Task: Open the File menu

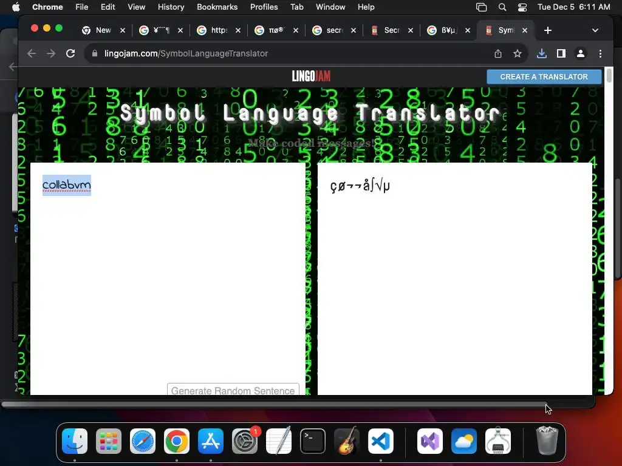Action: [82, 7]
